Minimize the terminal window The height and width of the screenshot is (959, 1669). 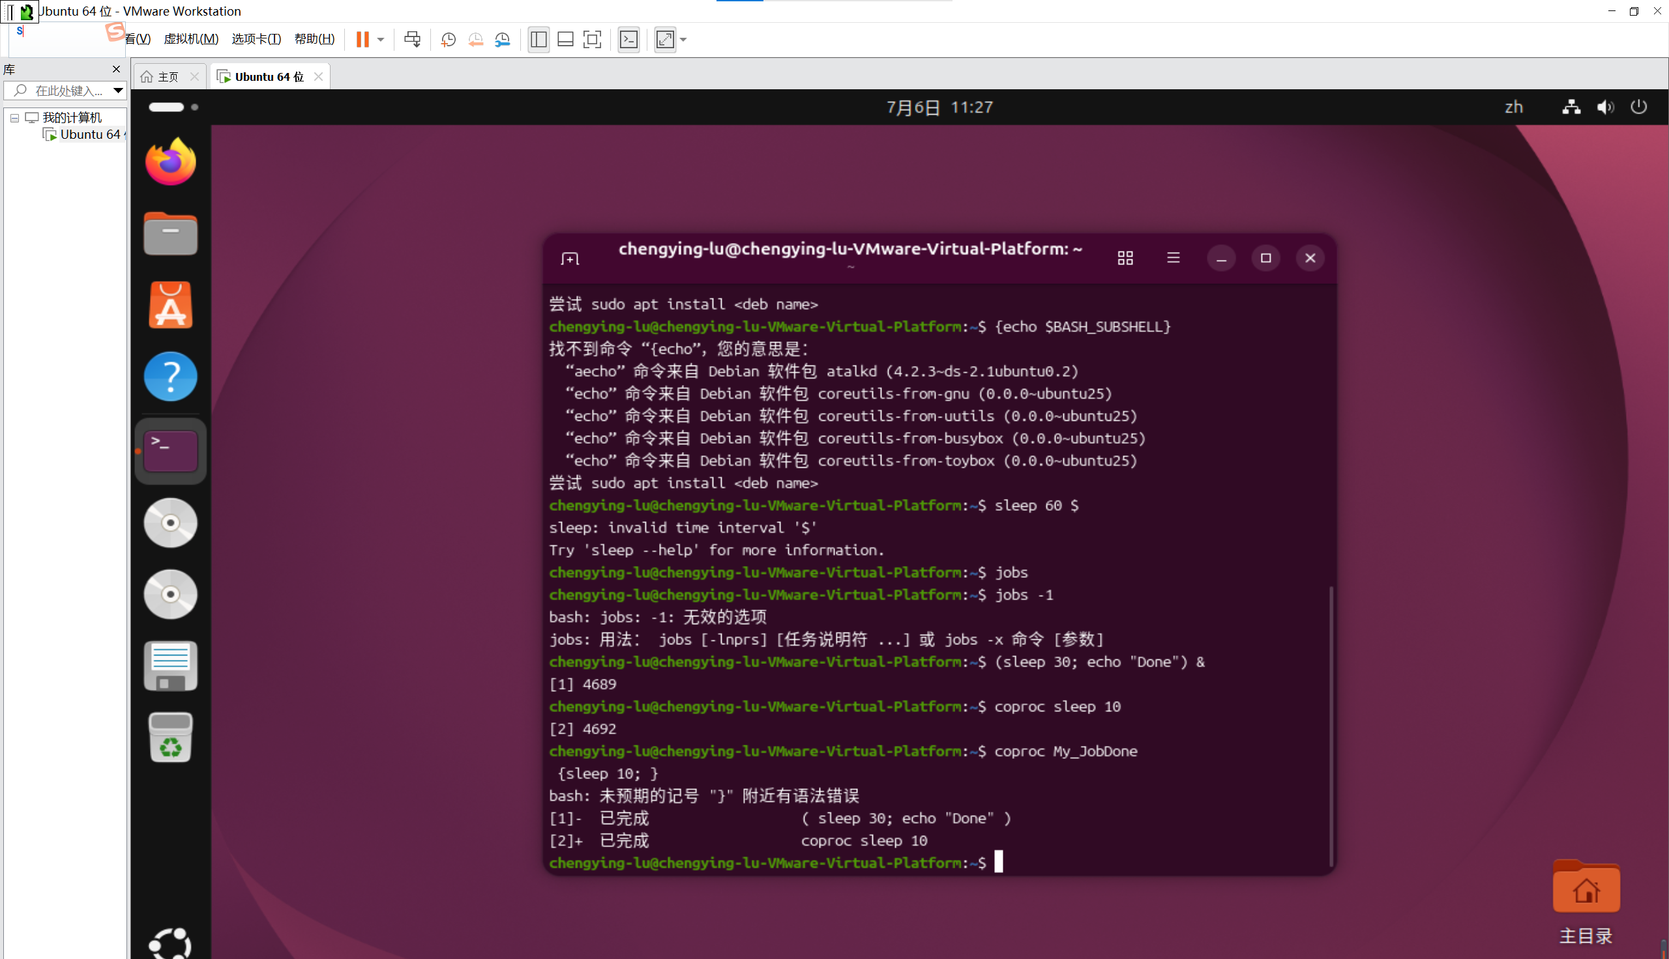[1221, 258]
